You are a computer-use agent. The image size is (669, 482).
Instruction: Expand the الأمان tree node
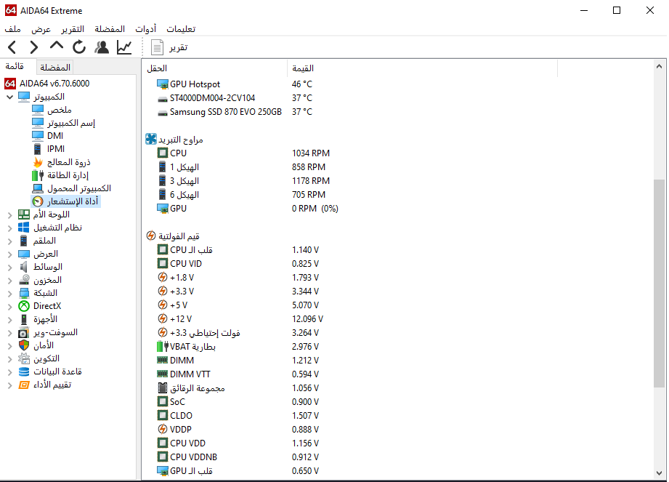pyautogui.click(x=10, y=346)
